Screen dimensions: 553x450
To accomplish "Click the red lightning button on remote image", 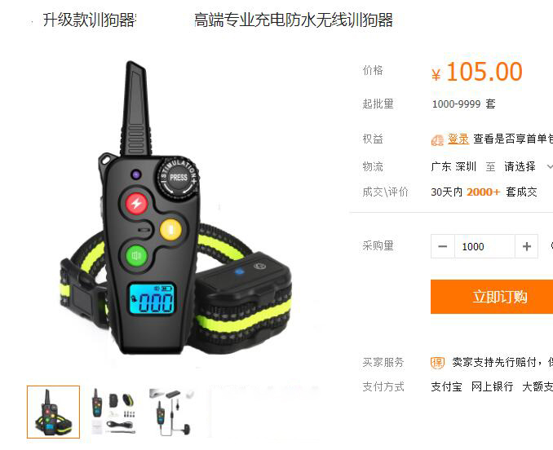I will coord(136,203).
